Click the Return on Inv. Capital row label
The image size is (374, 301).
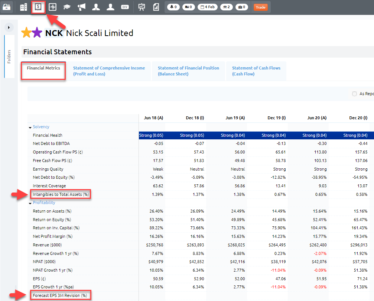[56, 228]
